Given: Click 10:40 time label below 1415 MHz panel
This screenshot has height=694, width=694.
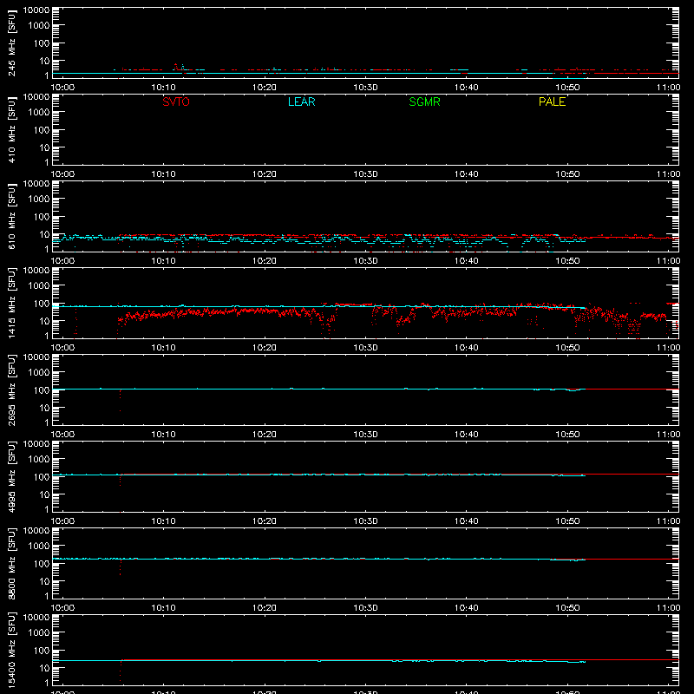Looking at the screenshot, I should pyautogui.click(x=466, y=348).
